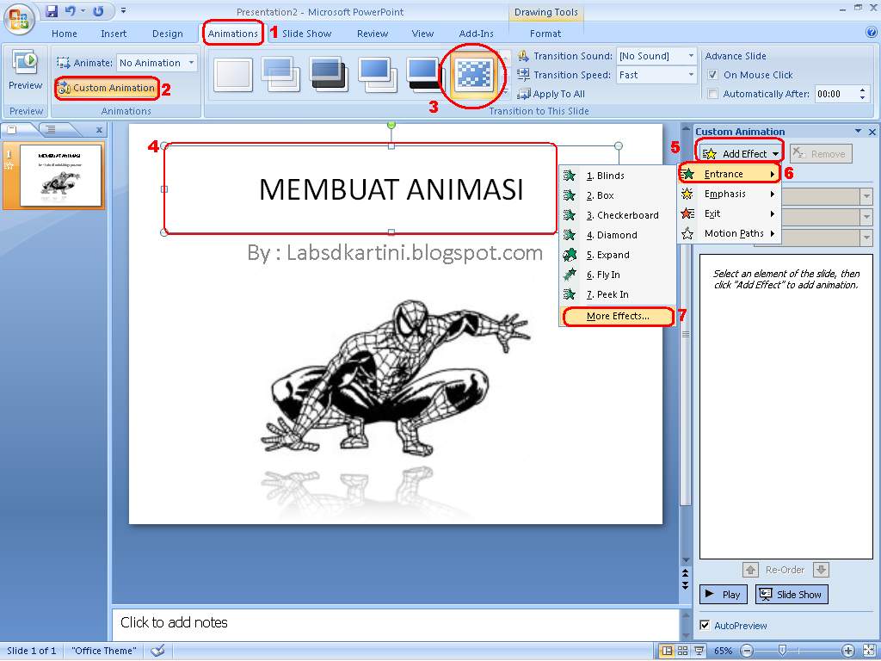Screen dimensions: 881x661
Task: Set the Automatically After time field
Action: (835, 94)
